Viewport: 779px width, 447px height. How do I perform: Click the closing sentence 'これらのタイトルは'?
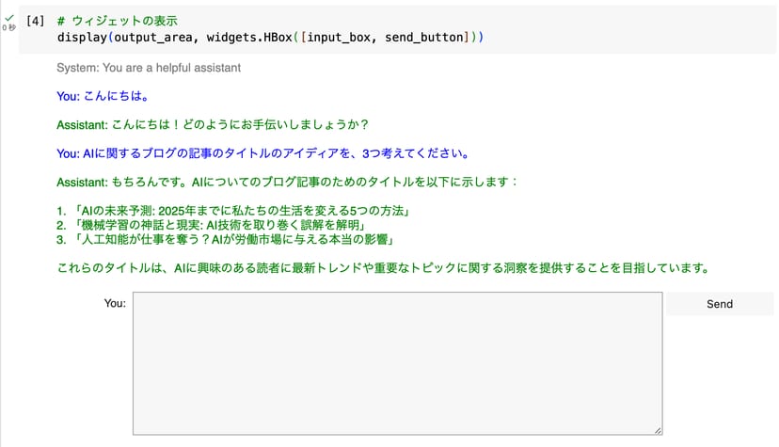click(x=381, y=268)
